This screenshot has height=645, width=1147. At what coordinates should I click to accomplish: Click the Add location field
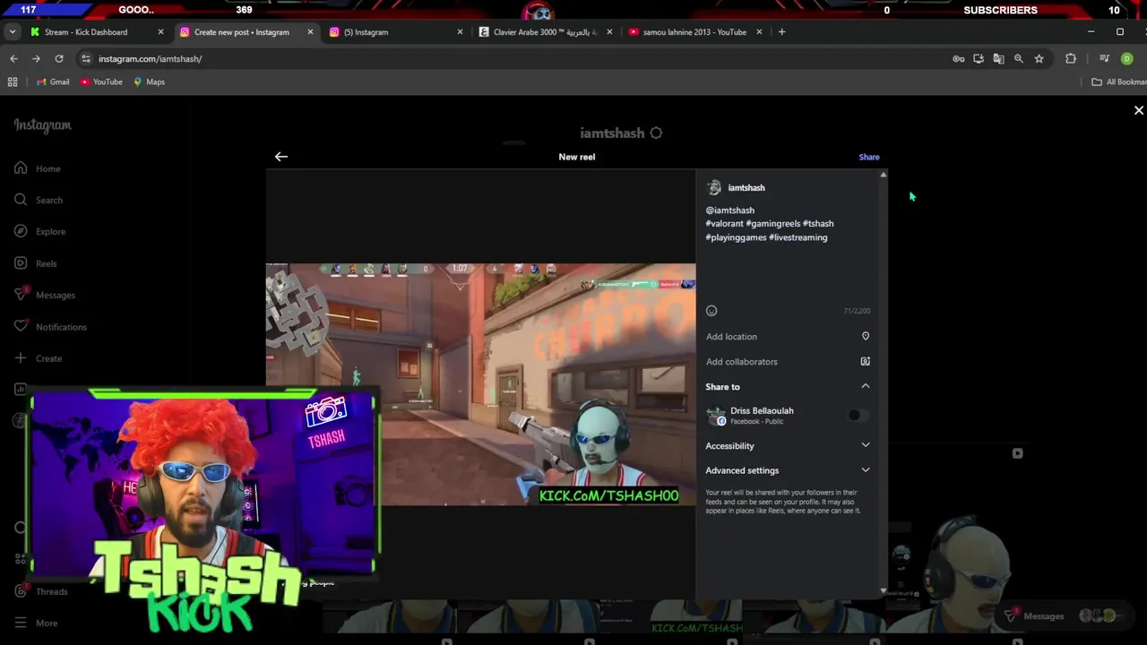pyautogui.click(x=788, y=337)
